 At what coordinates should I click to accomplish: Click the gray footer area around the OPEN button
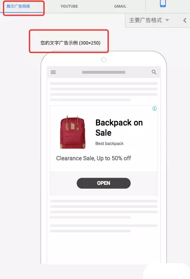click(104, 183)
